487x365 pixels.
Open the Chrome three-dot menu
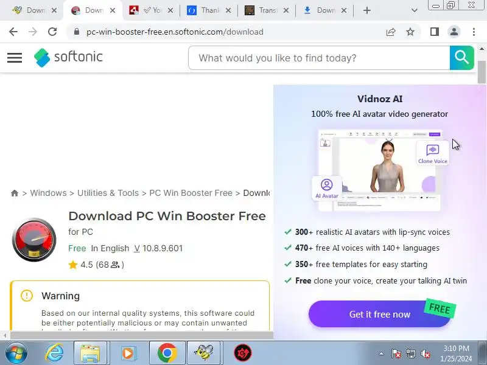(x=474, y=32)
